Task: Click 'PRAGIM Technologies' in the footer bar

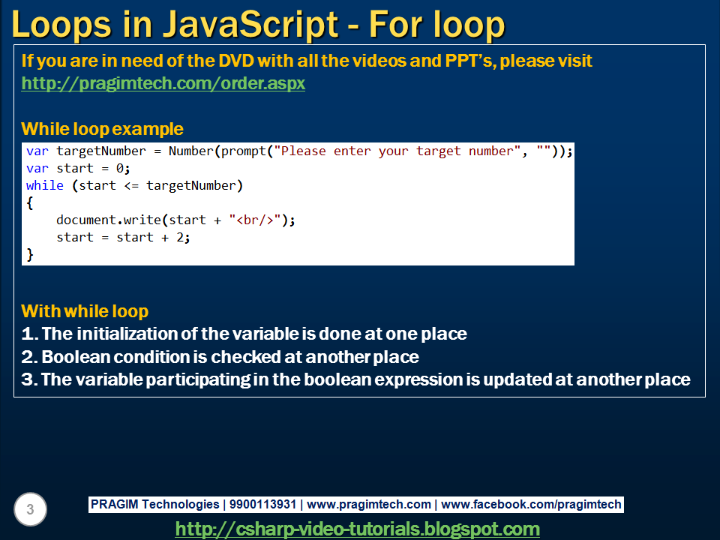Action: tap(154, 504)
